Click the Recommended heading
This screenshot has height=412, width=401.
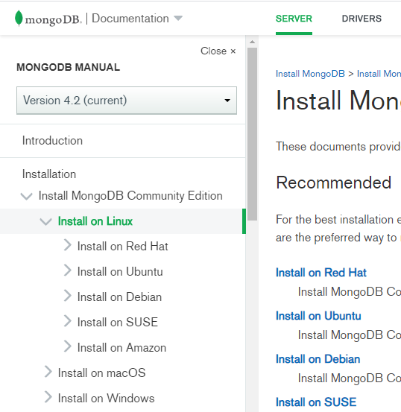[x=333, y=183]
